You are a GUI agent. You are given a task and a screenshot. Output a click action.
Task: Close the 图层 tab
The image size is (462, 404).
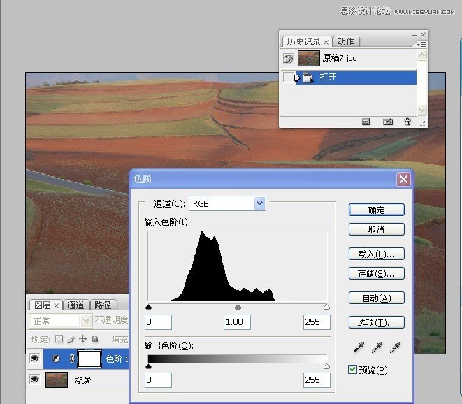coord(57,306)
